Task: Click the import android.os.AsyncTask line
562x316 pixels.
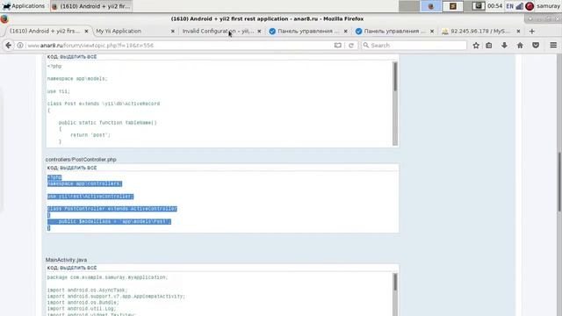Action: point(88,291)
